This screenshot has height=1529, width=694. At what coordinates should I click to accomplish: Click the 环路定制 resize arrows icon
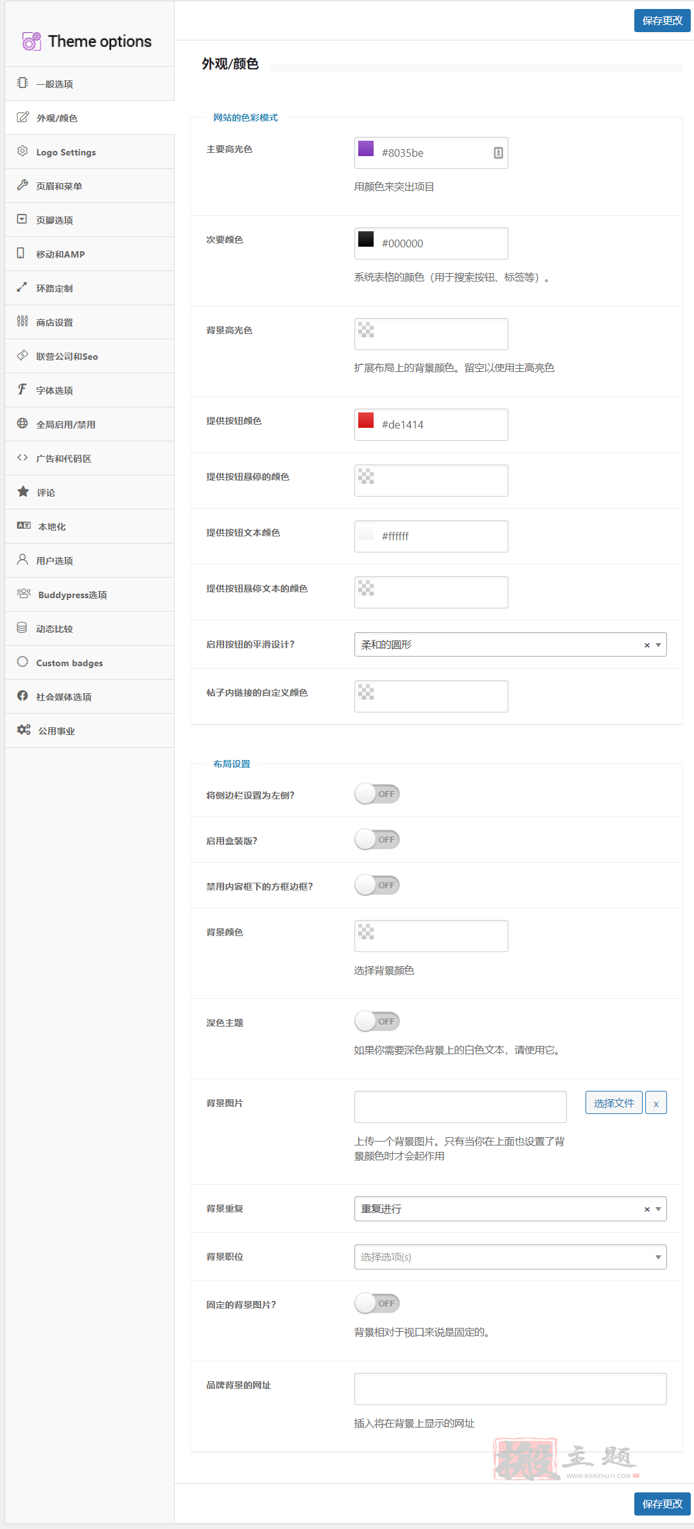click(22, 287)
